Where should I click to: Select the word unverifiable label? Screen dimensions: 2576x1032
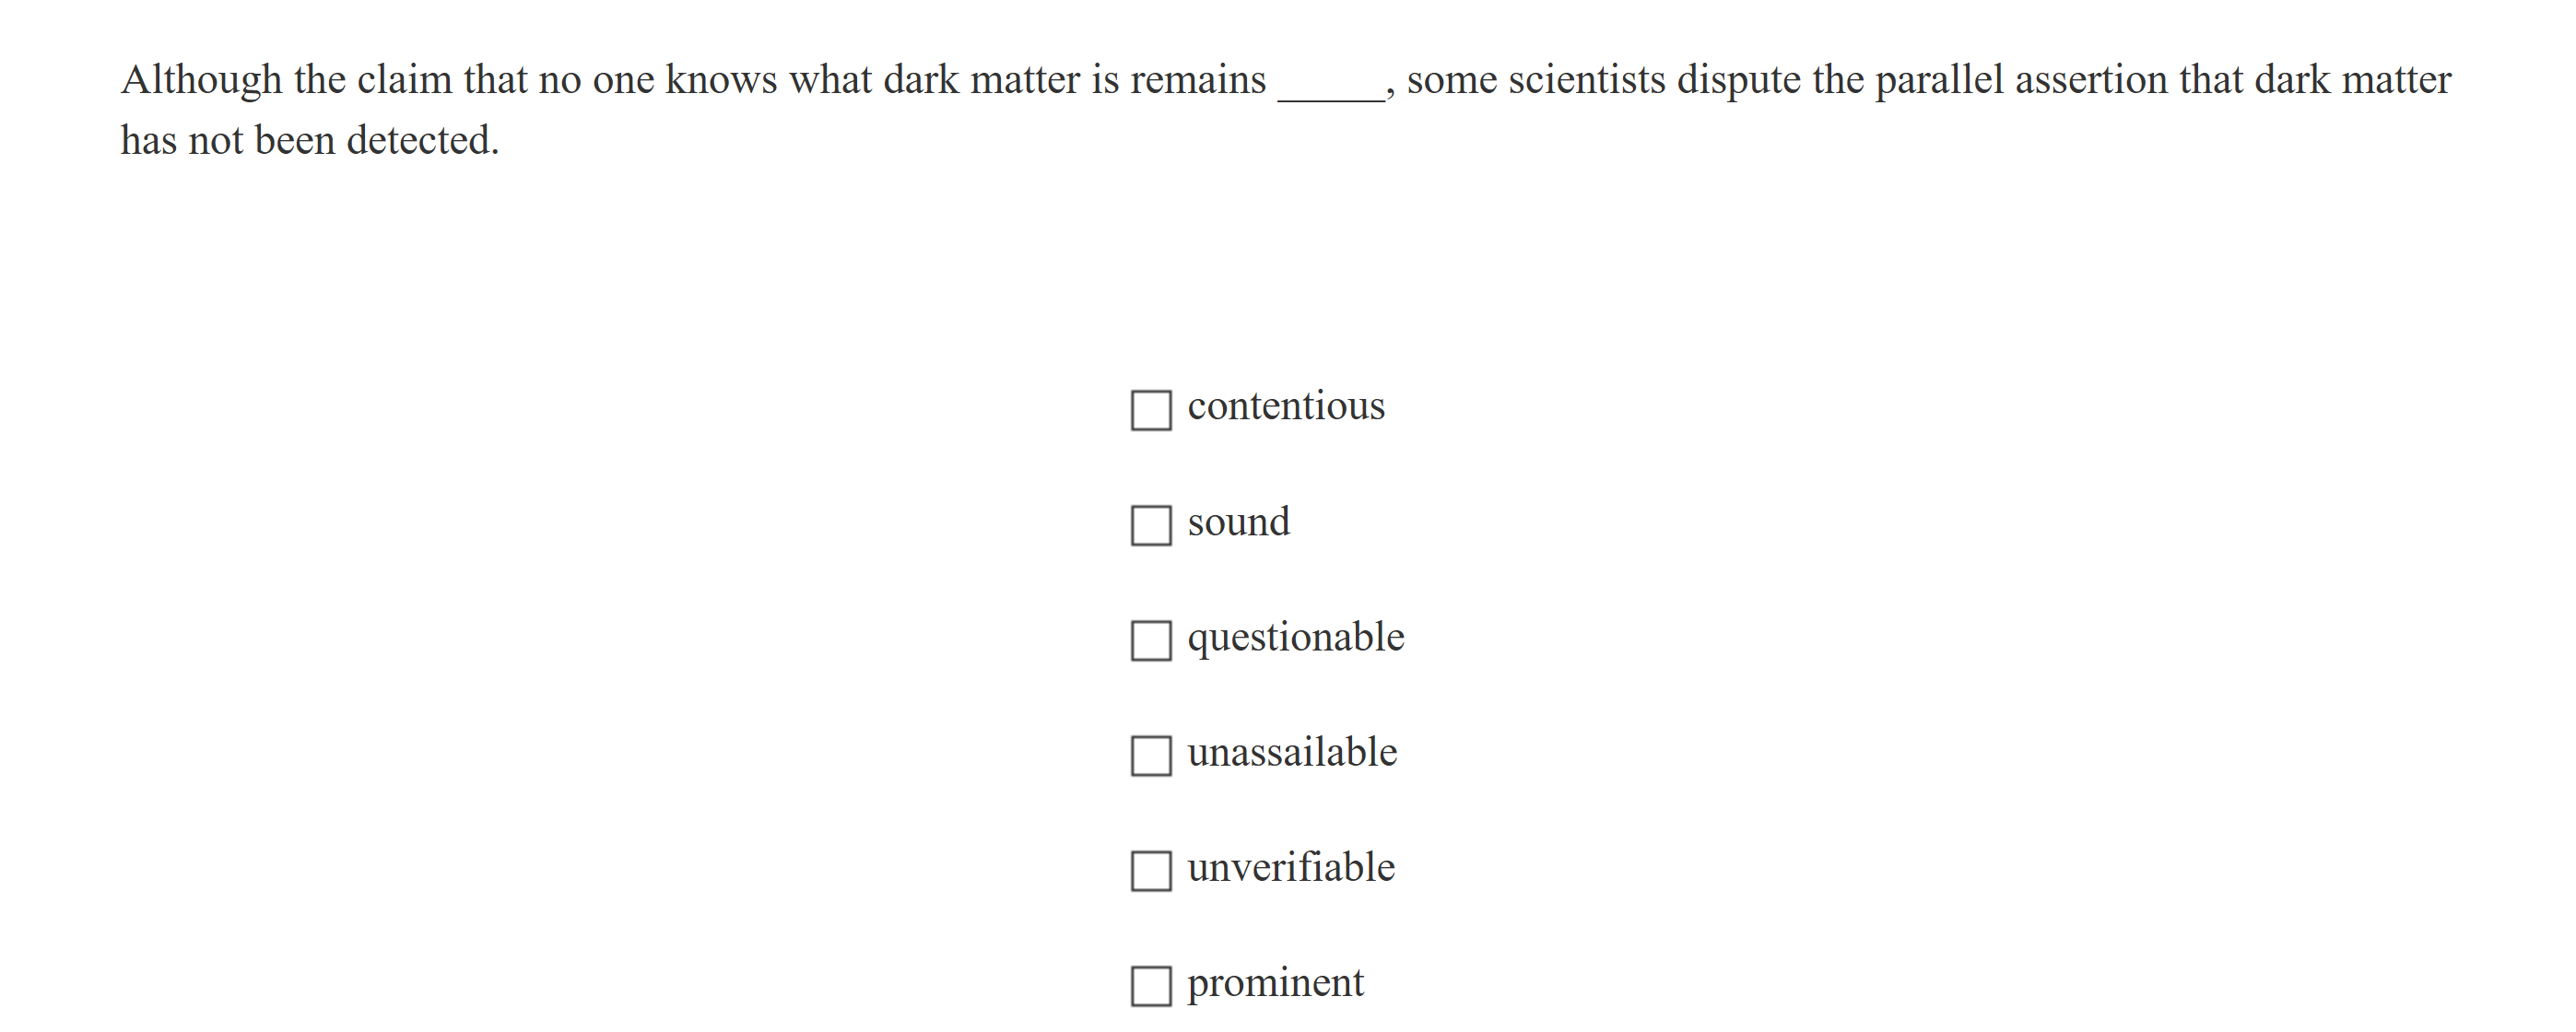coord(1290,867)
